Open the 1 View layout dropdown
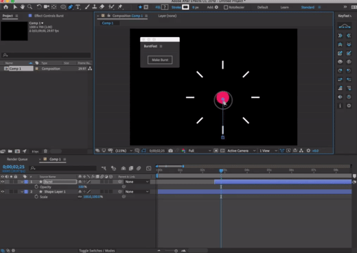Image resolution: width=357 pixels, height=253 pixels. [x=268, y=151]
